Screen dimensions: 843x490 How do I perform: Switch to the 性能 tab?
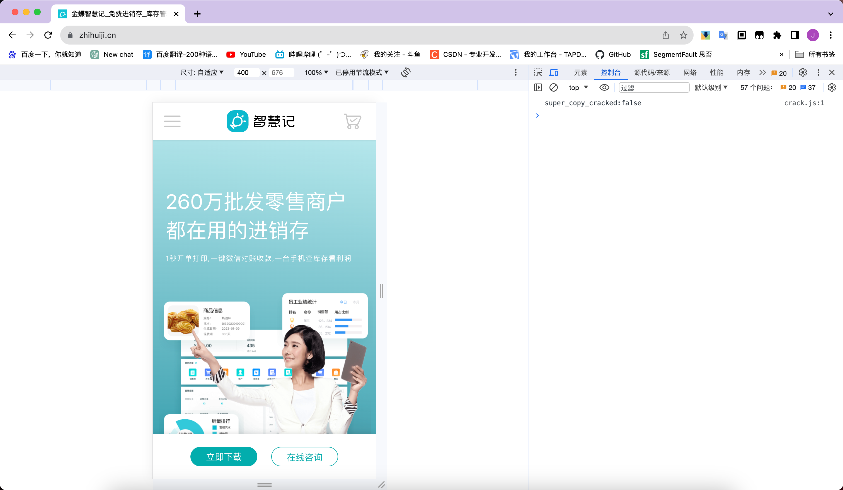(716, 72)
